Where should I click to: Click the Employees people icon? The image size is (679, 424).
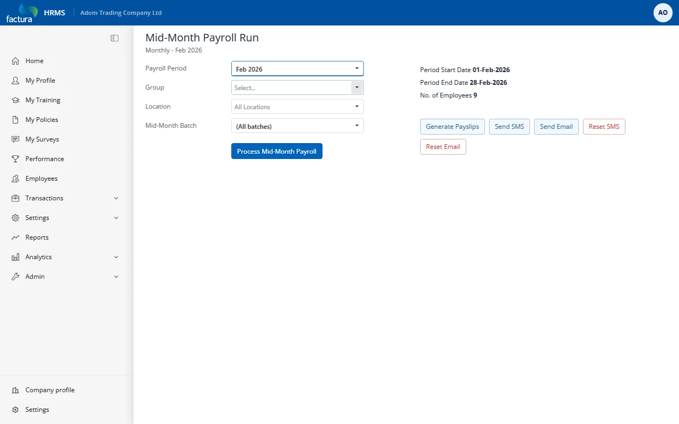pyautogui.click(x=15, y=179)
